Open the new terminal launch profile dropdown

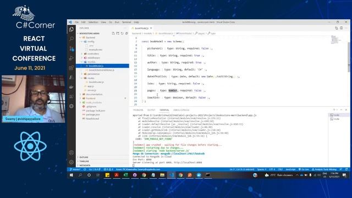(337, 110)
